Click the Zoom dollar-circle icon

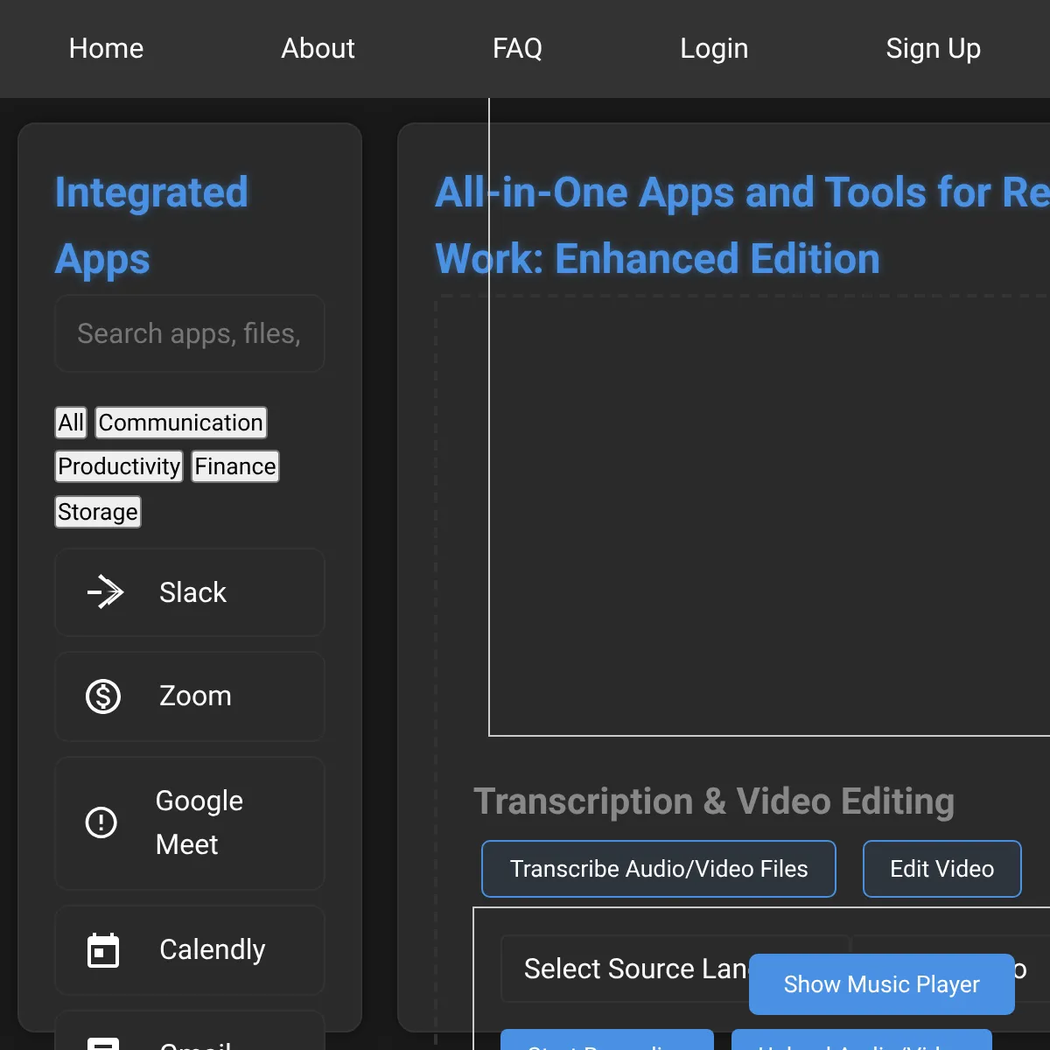click(x=103, y=696)
